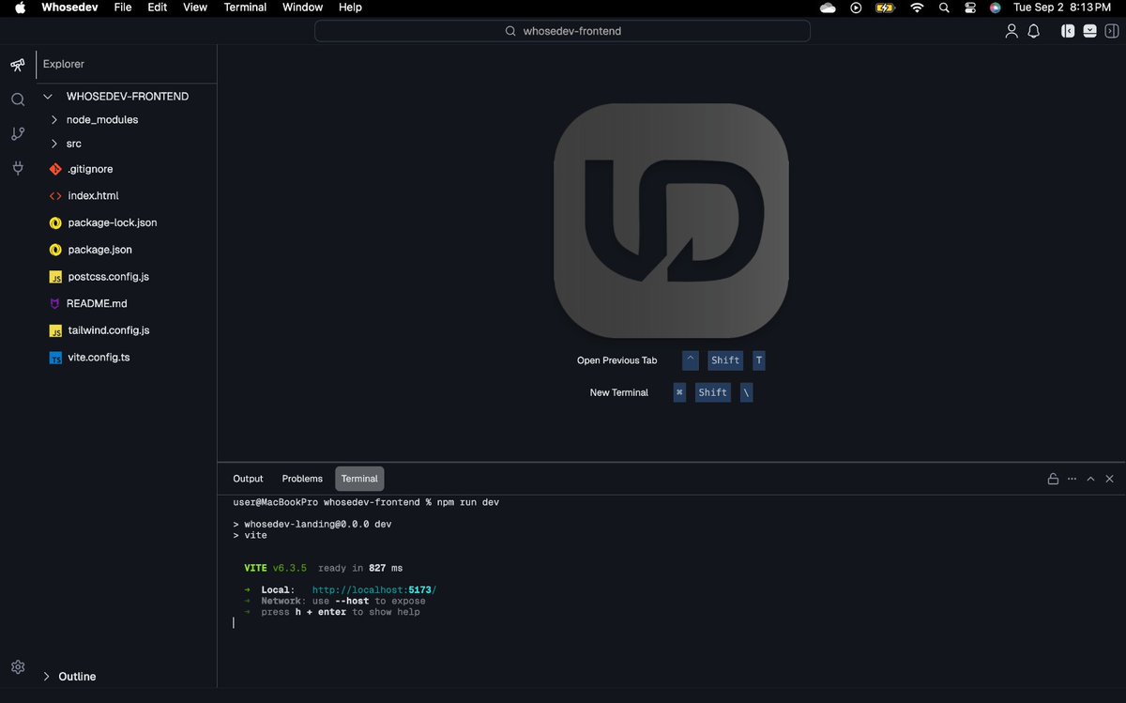
Task: Select the Source Control icon in sidebar
Action: point(17,133)
